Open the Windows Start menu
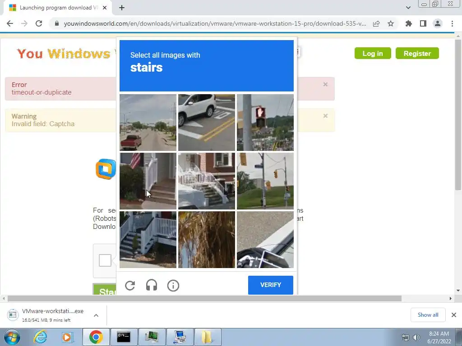The width and height of the screenshot is (462, 346). [x=12, y=337]
